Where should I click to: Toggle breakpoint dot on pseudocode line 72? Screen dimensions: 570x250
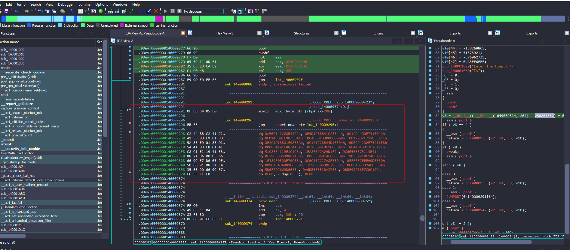point(430,71)
